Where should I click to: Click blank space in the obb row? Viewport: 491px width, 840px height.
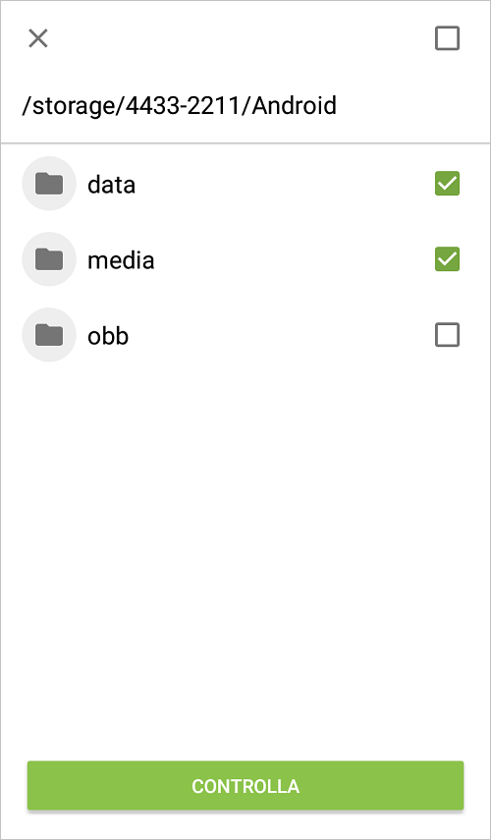279,335
